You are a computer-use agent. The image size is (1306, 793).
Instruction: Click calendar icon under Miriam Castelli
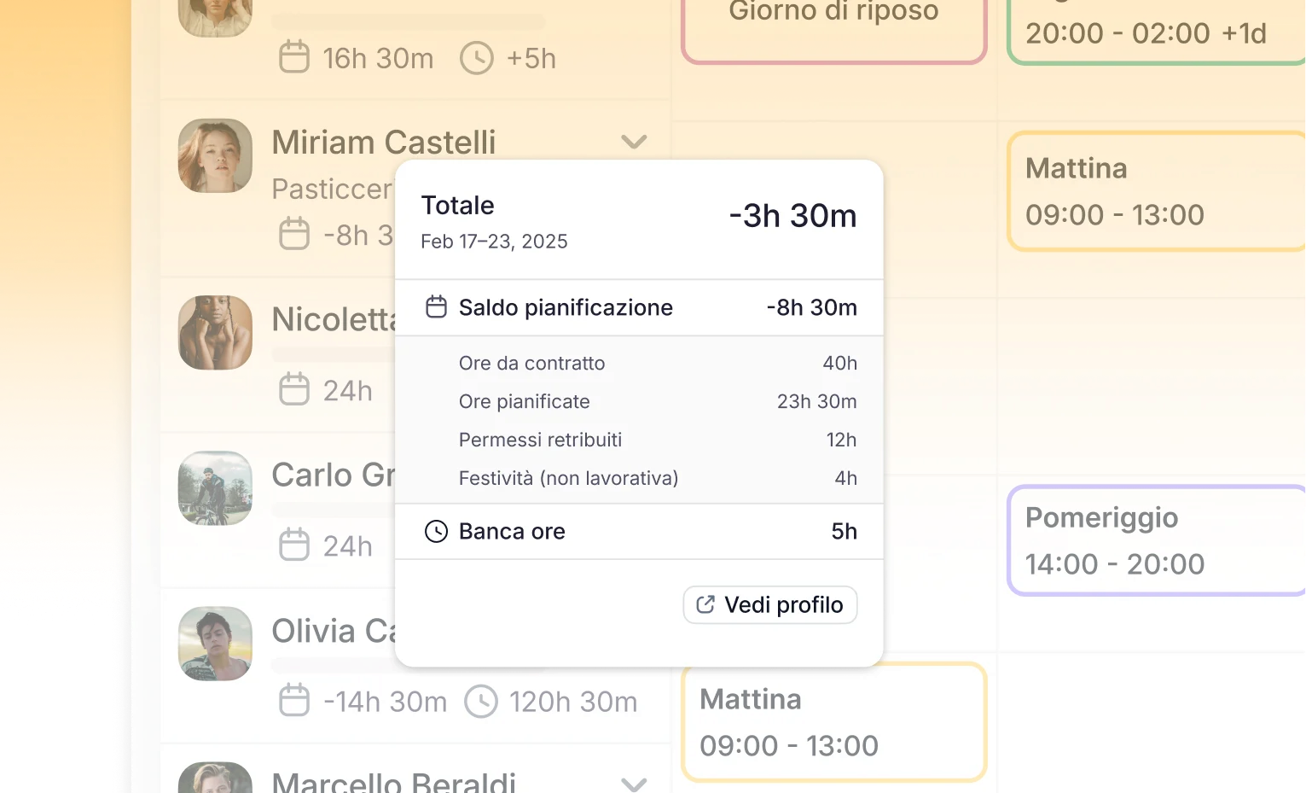click(x=294, y=234)
